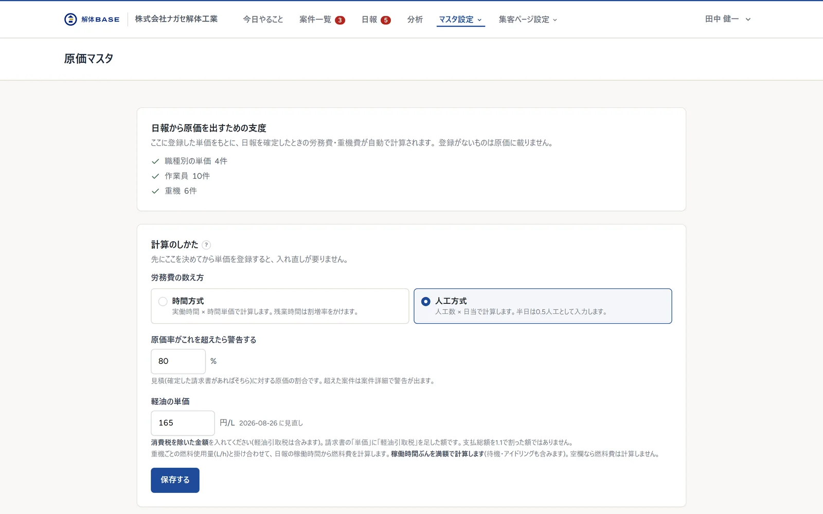Click the red 5 badge on 日報
The image size is (823, 514).
[x=386, y=20]
